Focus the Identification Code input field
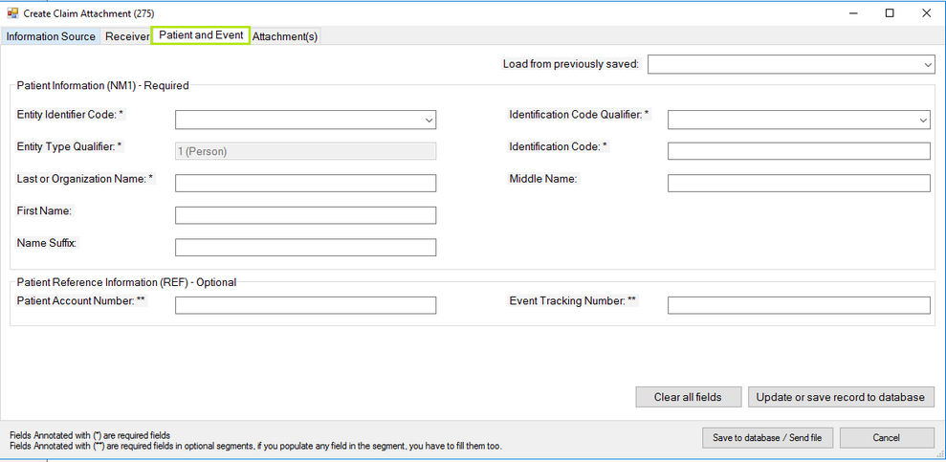The width and height of the screenshot is (946, 462). coord(799,151)
